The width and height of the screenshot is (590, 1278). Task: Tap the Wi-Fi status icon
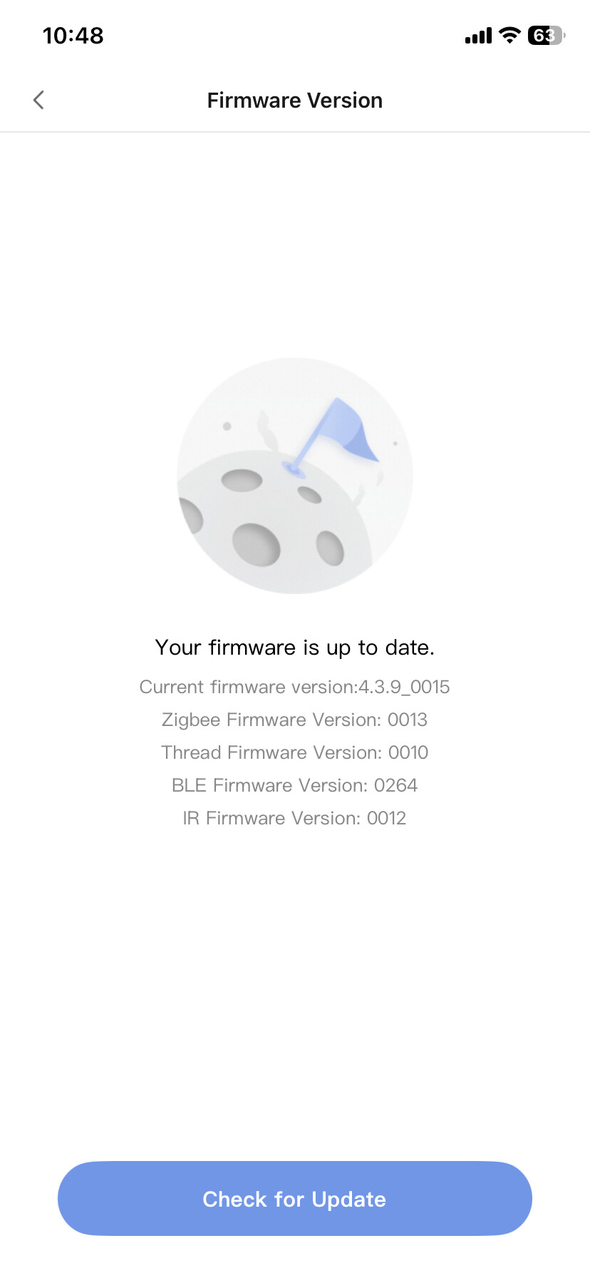[x=509, y=35]
